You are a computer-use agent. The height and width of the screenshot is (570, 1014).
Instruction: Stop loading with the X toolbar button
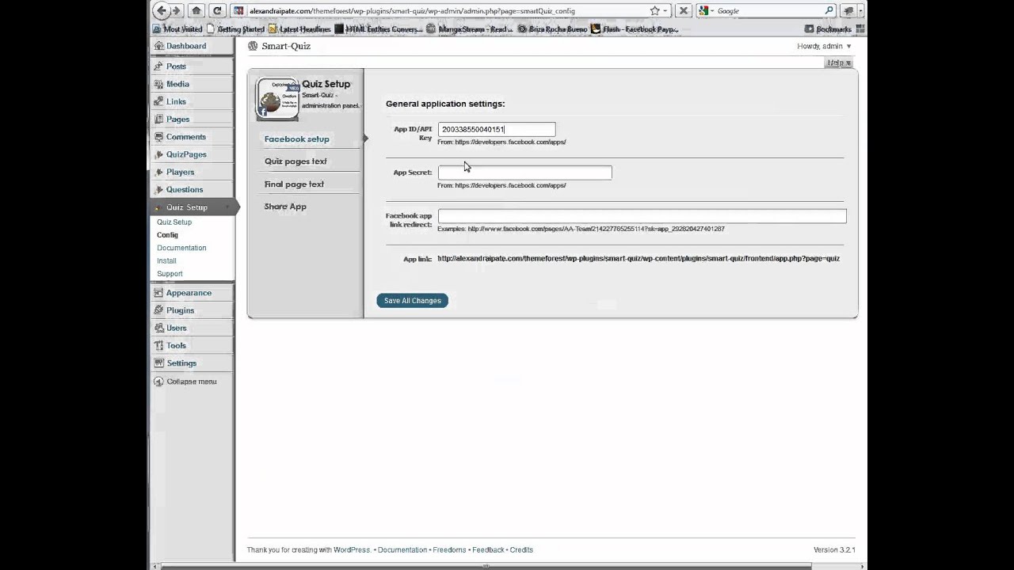pos(683,10)
